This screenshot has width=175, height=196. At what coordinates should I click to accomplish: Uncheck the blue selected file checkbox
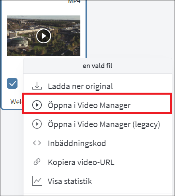(12, 83)
